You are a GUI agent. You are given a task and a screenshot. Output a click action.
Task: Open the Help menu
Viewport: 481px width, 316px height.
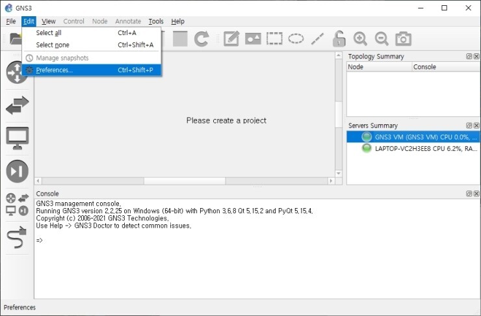pyautogui.click(x=177, y=21)
